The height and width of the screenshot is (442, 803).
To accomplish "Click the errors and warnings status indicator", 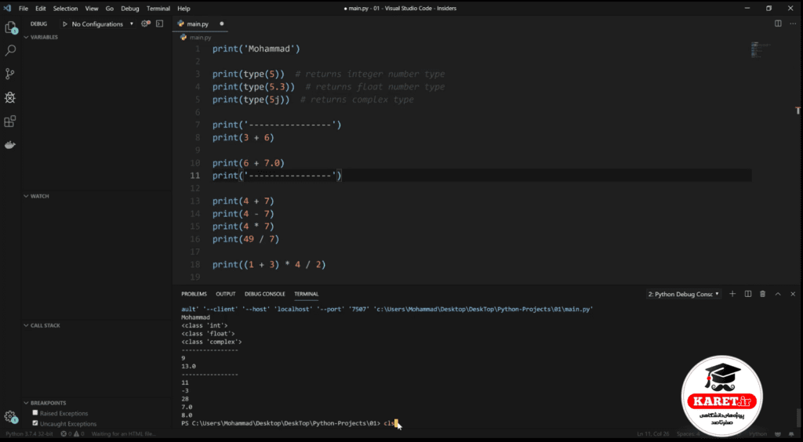I will point(72,434).
